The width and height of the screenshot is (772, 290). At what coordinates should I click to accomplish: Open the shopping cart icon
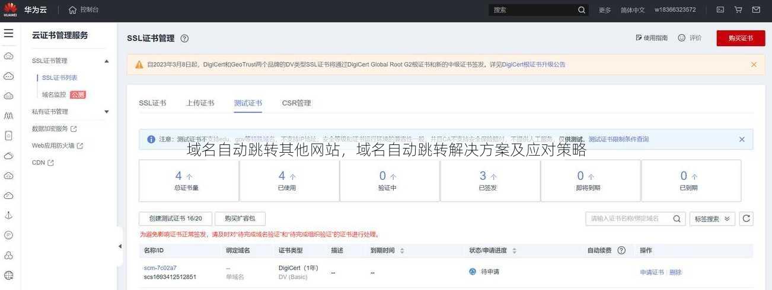click(x=738, y=9)
